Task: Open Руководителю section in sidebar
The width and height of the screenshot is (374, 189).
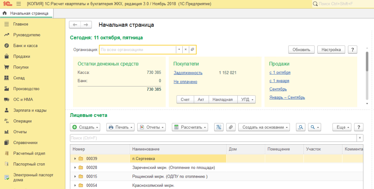Action: click(27, 35)
